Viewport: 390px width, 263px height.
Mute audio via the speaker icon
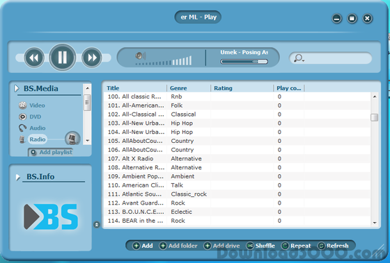point(141,56)
